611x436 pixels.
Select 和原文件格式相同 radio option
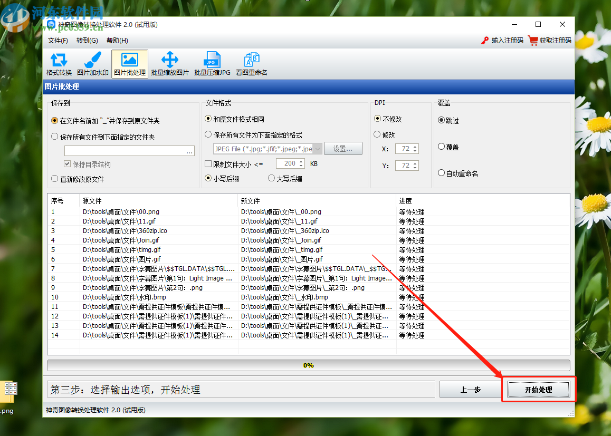pos(234,119)
